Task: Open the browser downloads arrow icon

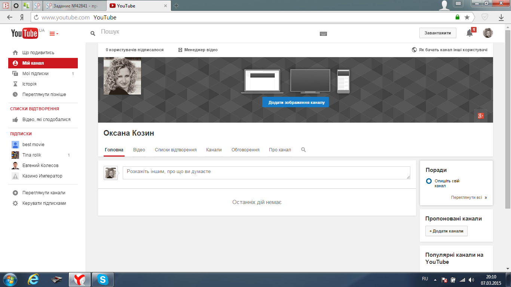Action: (x=501, y=17)
